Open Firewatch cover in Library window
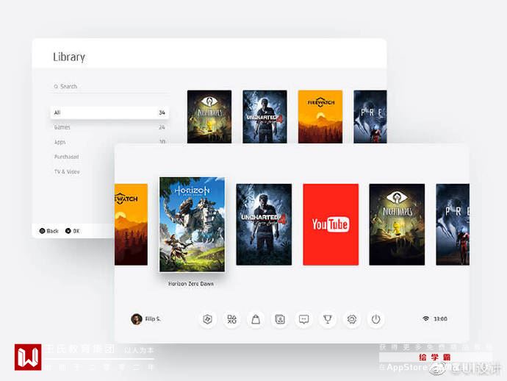 click(x=320, y=116)
